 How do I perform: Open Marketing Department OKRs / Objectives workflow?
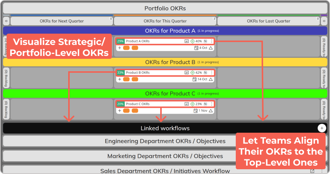(165, 156)
